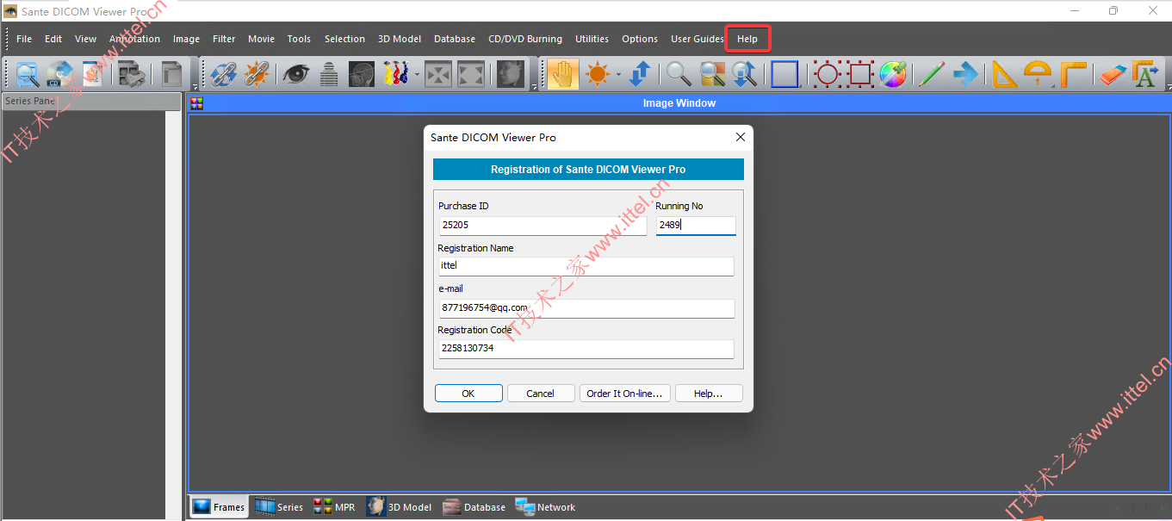Open the CD/DVD Burning menu
Image resolution: width=1172 pixels, height=521 pixels.
click(x=525, y=39)
